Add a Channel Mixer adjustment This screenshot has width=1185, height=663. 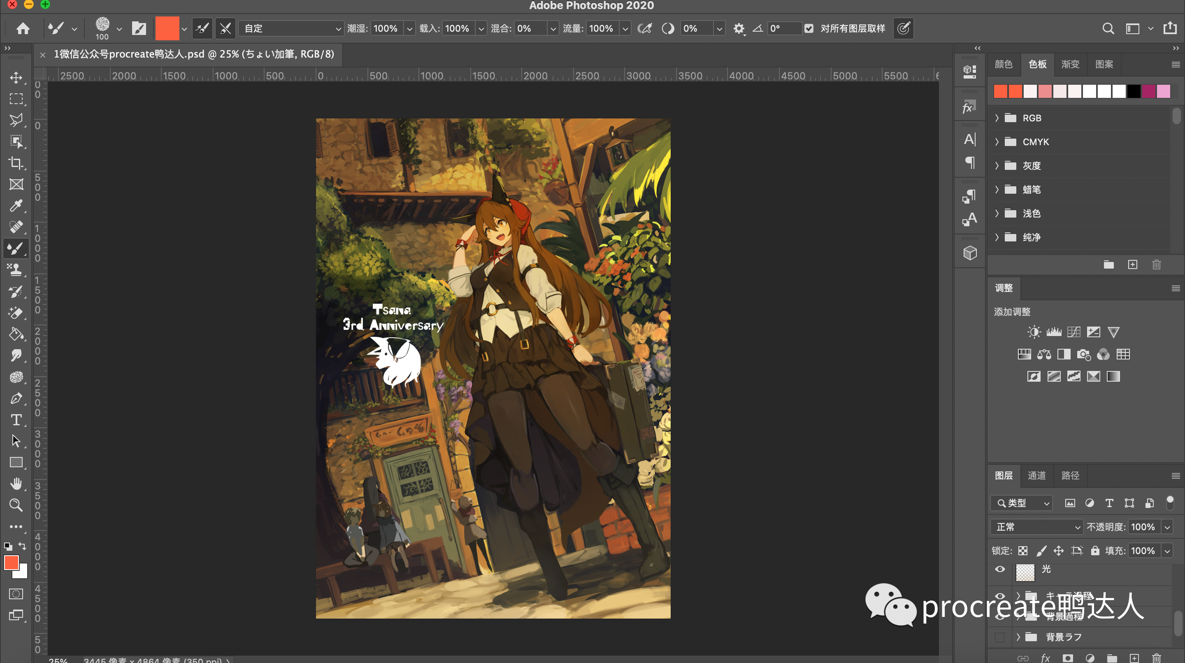coord(1103,354)
